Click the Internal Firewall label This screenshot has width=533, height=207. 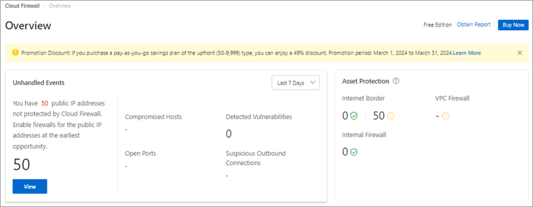[364, 135]
